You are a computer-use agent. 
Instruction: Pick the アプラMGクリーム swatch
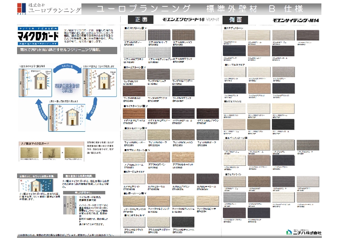[134, 157]
